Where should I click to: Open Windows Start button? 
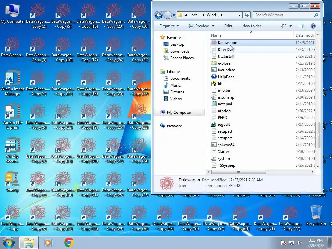8,243
